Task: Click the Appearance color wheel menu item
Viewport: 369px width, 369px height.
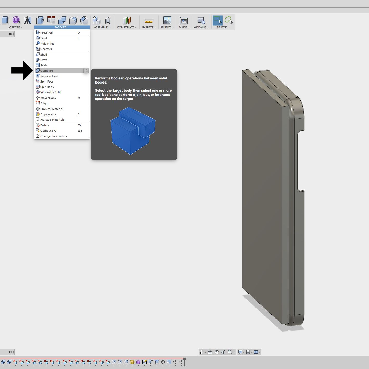Action: (x=48, y=114)
